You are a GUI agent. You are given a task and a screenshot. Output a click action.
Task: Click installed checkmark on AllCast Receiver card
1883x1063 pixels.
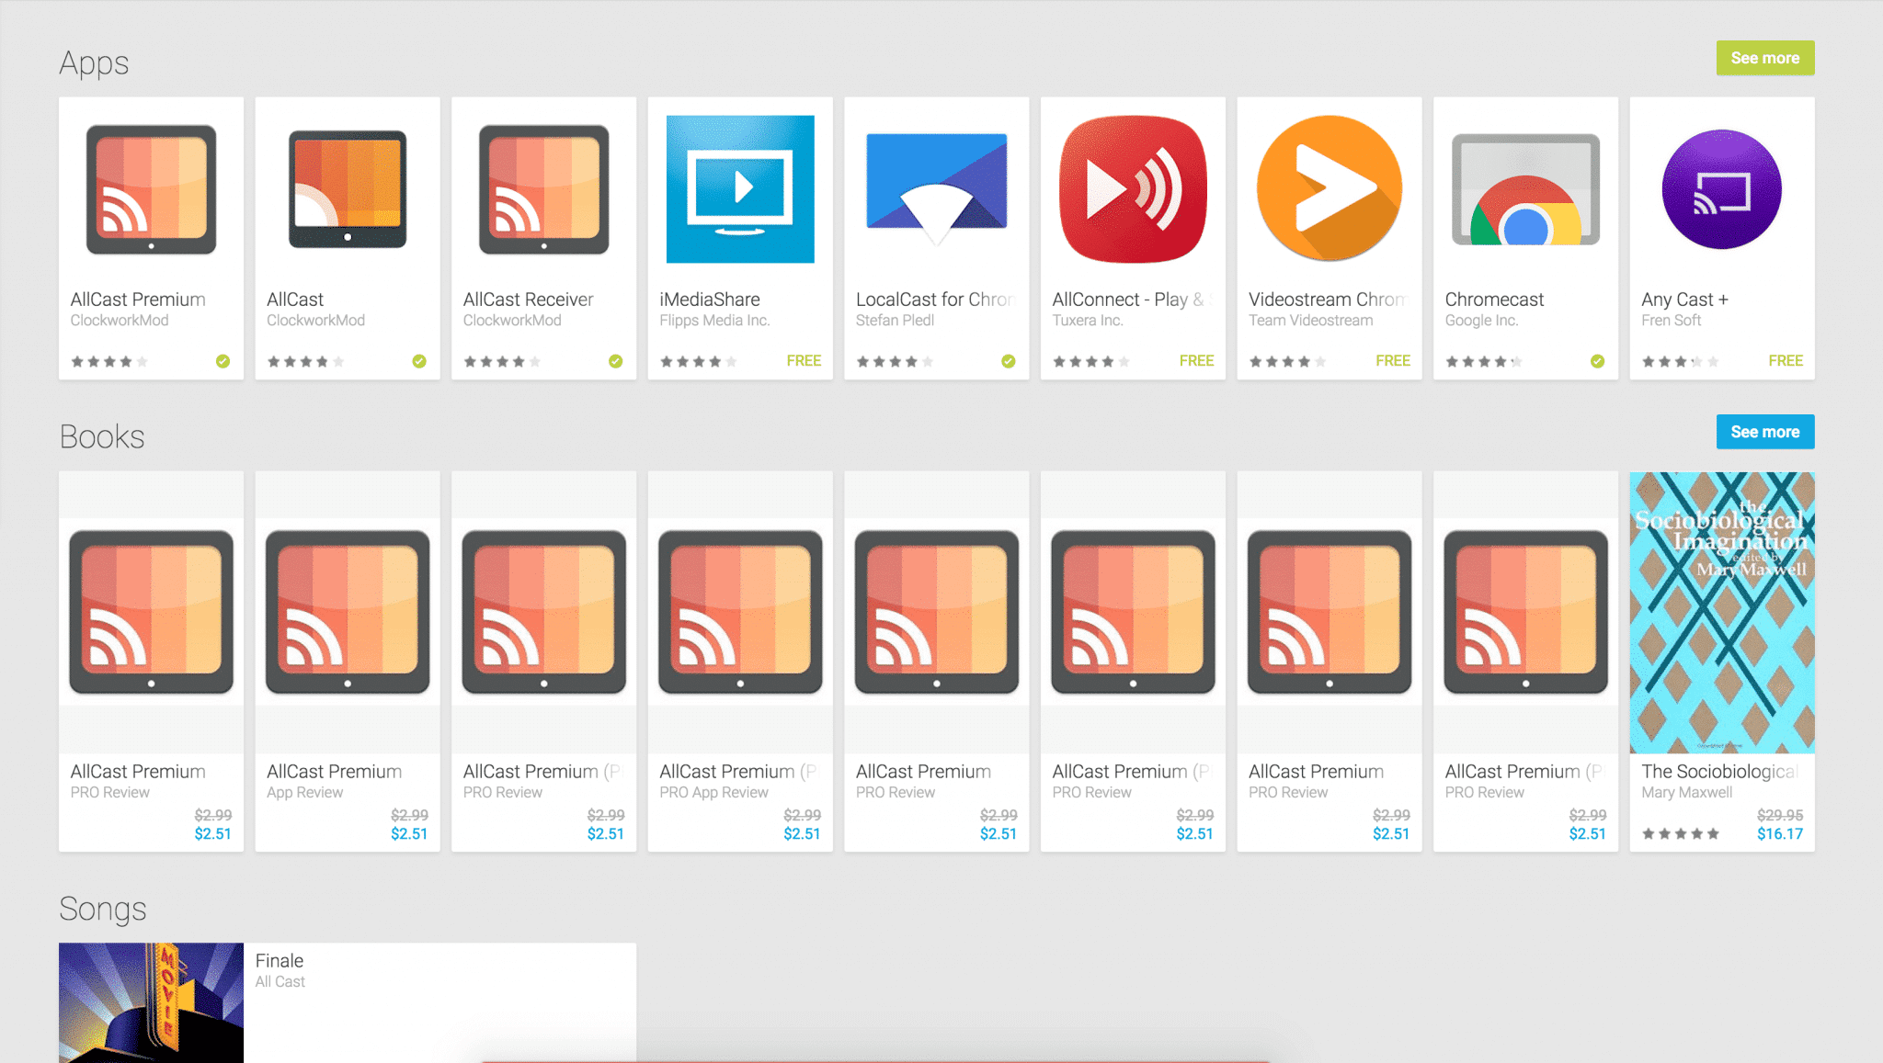(x=615, y=361)
